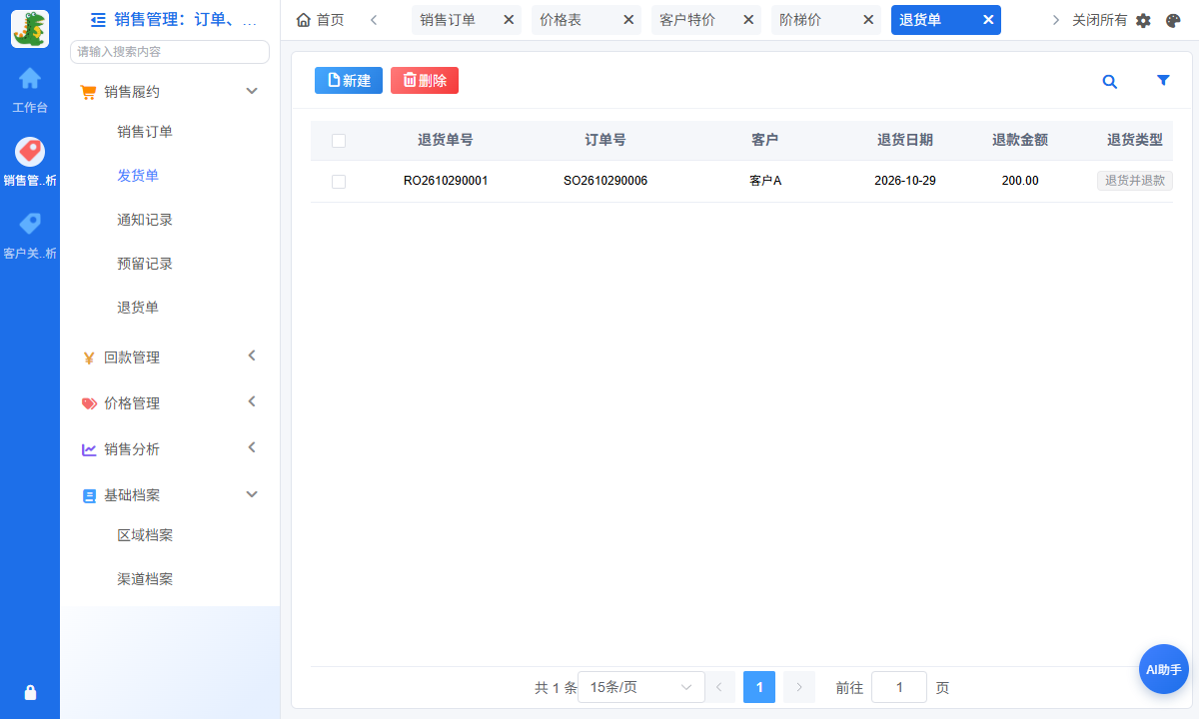The width and height of the screenshot is (1199, 719).
Task: Click the 退款金额 column header
Action: [1020, 141]
